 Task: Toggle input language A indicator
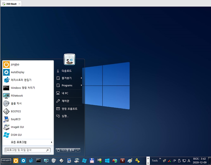pos(189,161)
